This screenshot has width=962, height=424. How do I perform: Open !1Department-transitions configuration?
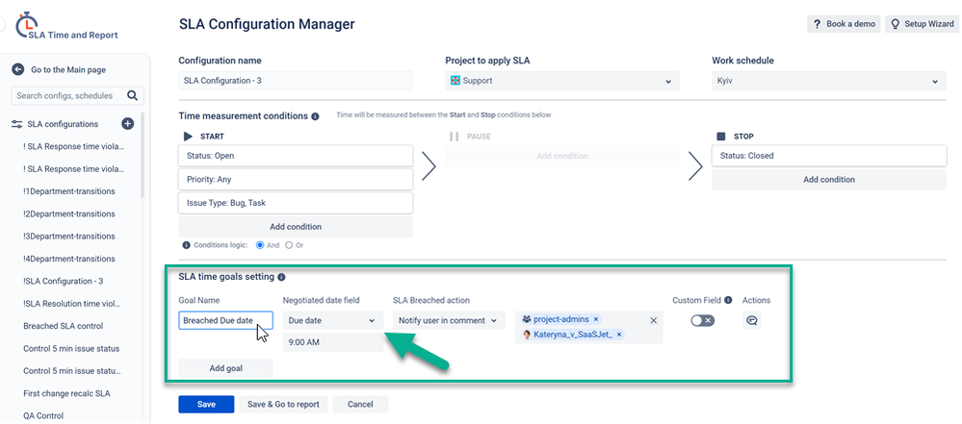pyautogui.click(x=68, y=191)
